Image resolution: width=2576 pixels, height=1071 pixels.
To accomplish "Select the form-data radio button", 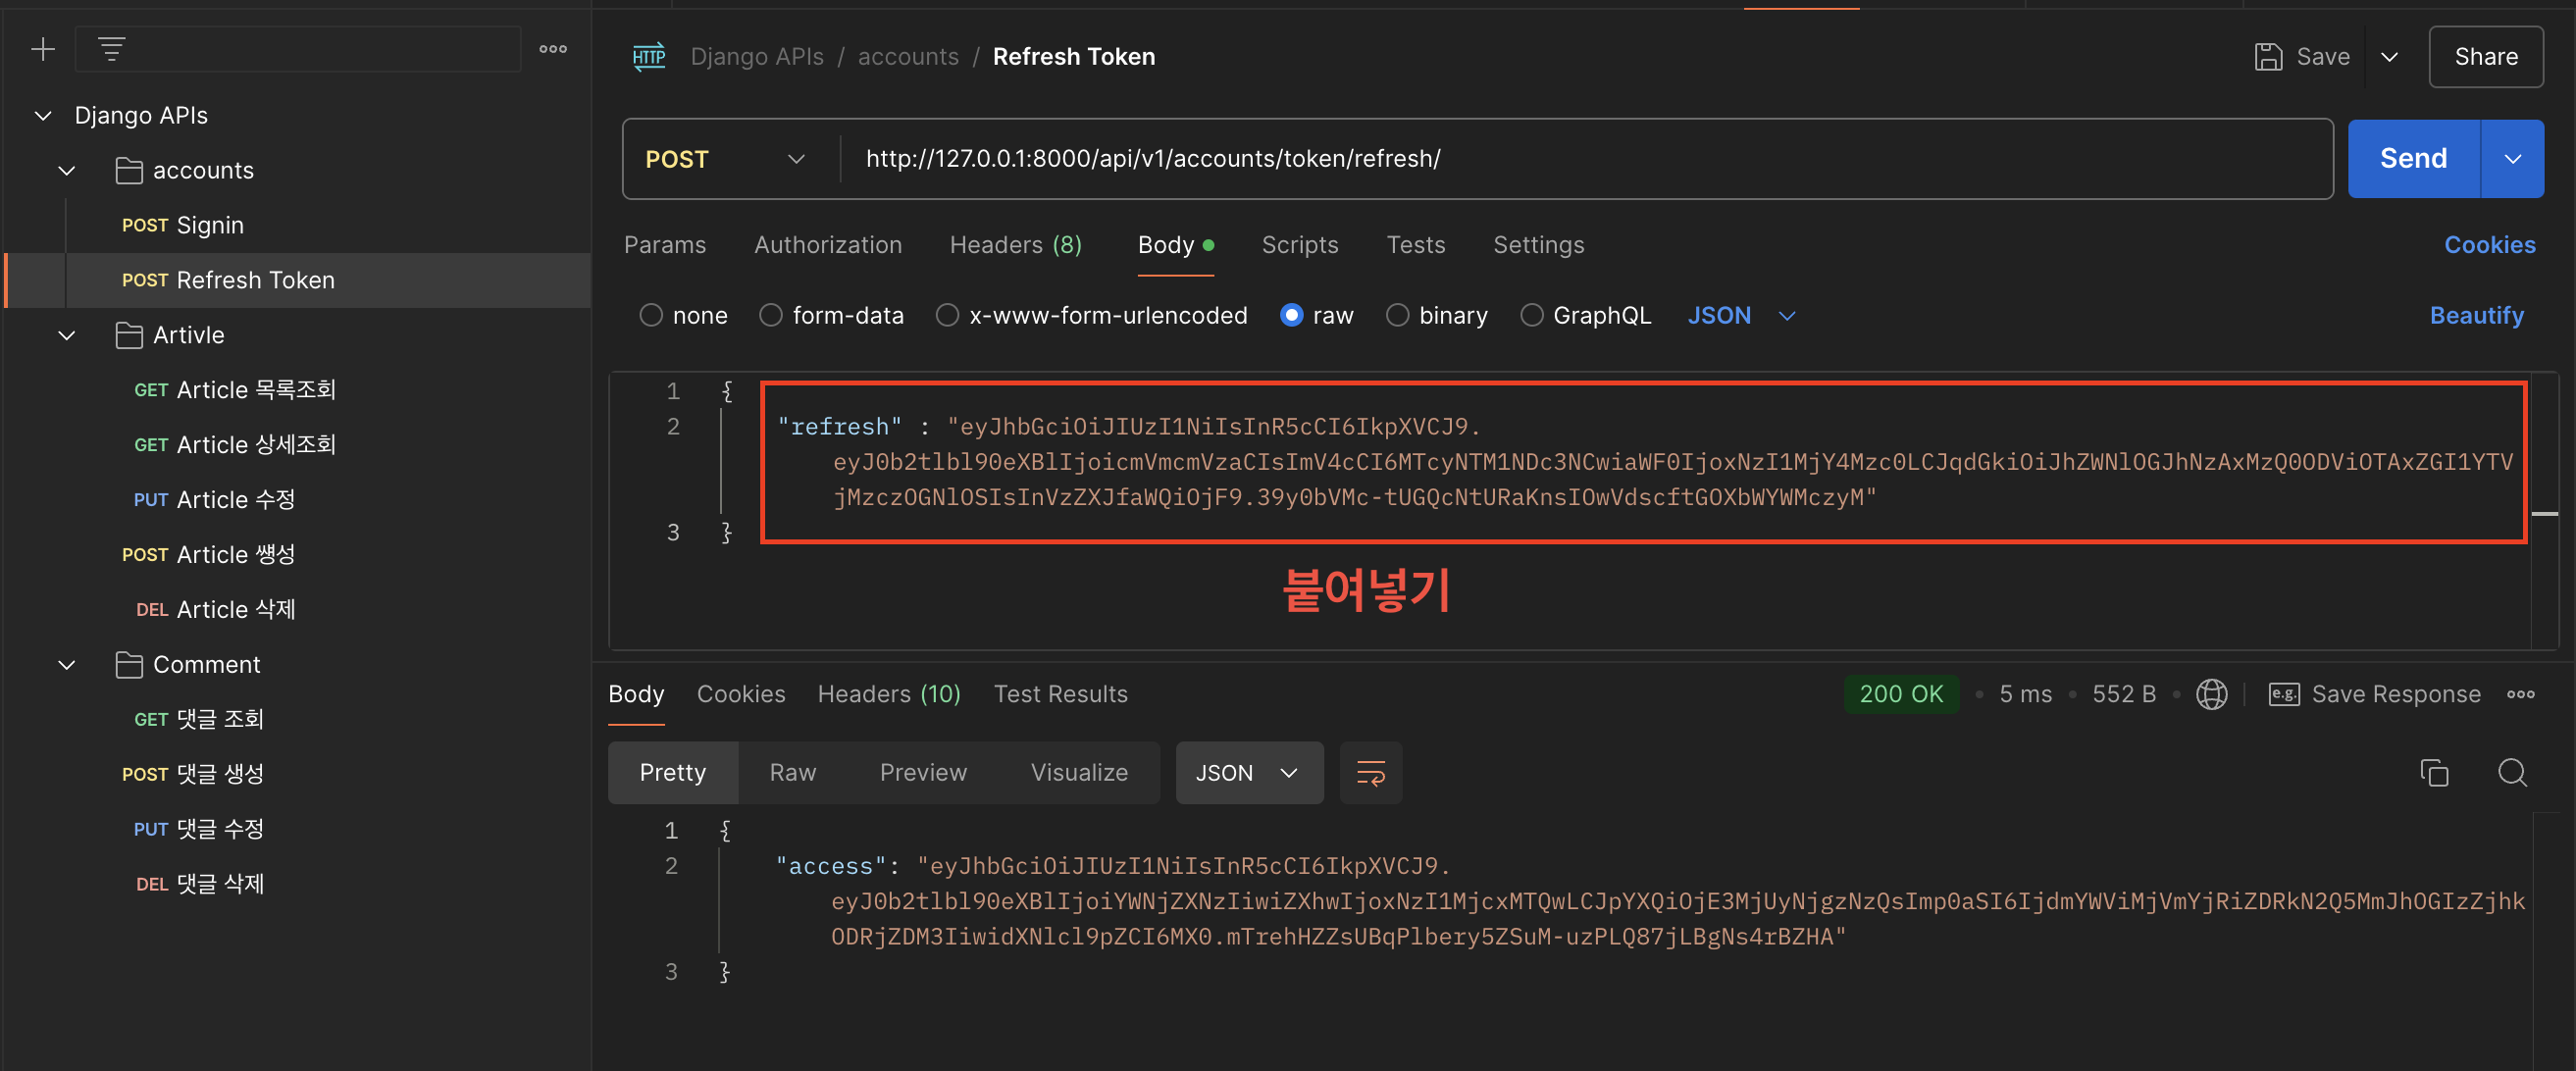I will tap(770, 316).
